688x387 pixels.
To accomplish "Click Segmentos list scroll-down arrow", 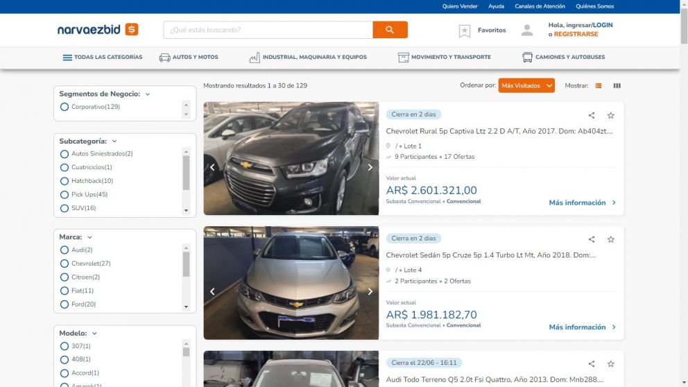I will click(186, 114).
